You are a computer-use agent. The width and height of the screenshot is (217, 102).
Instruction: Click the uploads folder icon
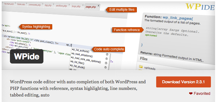(141, 67)
